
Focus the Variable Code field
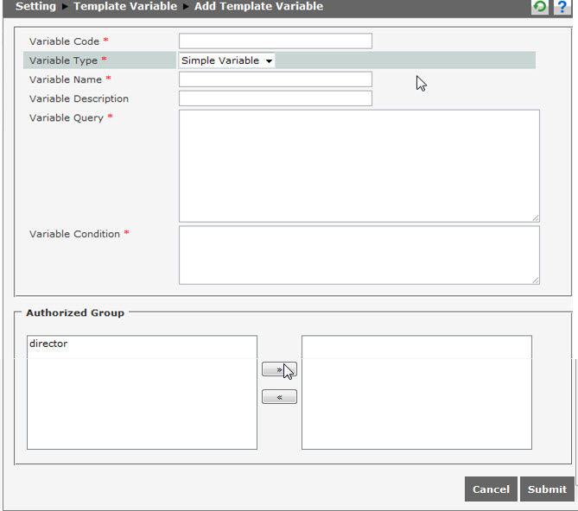[x=275, y=41]
